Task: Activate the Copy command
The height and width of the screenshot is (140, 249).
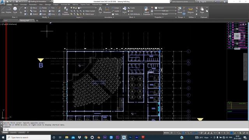Action: 33,11
